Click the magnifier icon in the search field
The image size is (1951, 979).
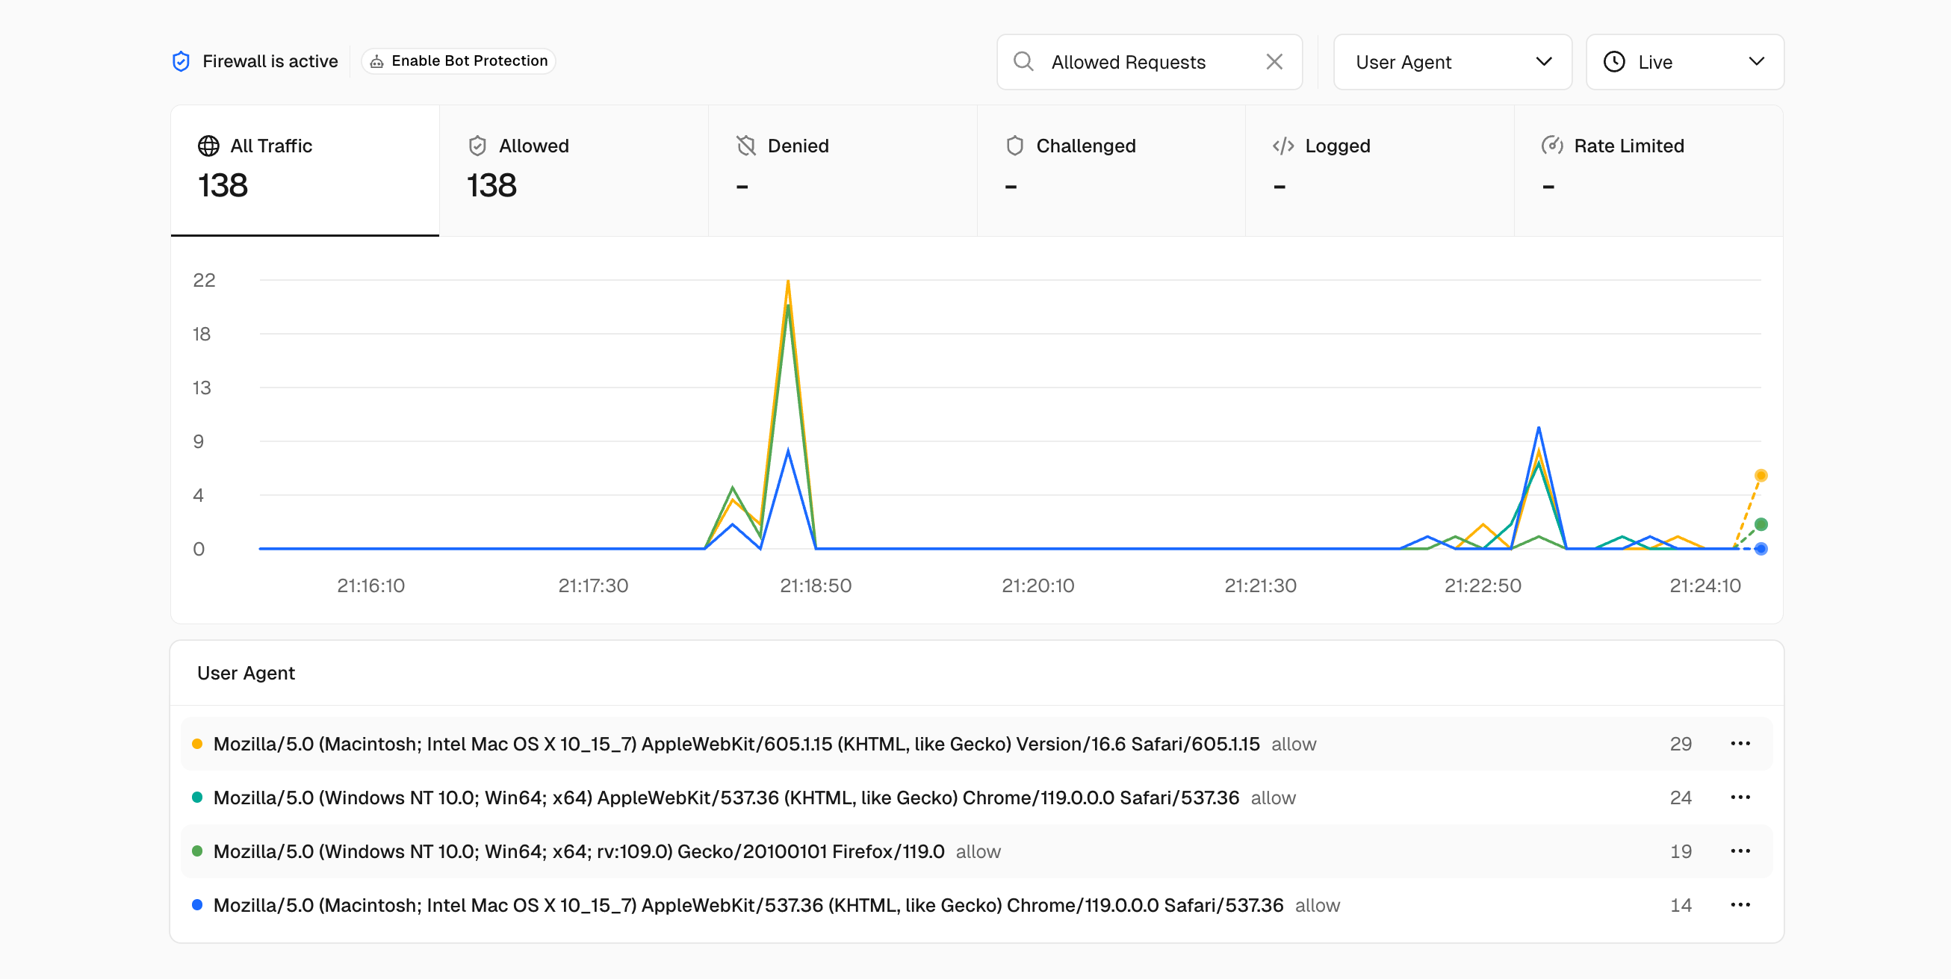1024,61
